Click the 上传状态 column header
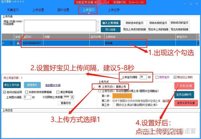 tap(140, 37)
